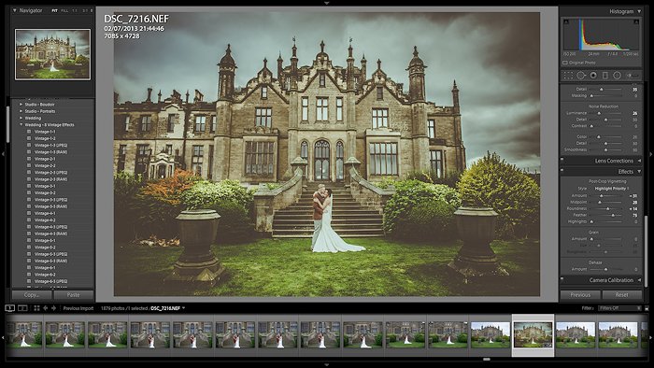This screenshot has height=368, width=654.
Task: Expand the Studio - Boudoir preset folder
Action: click(21, 105)
